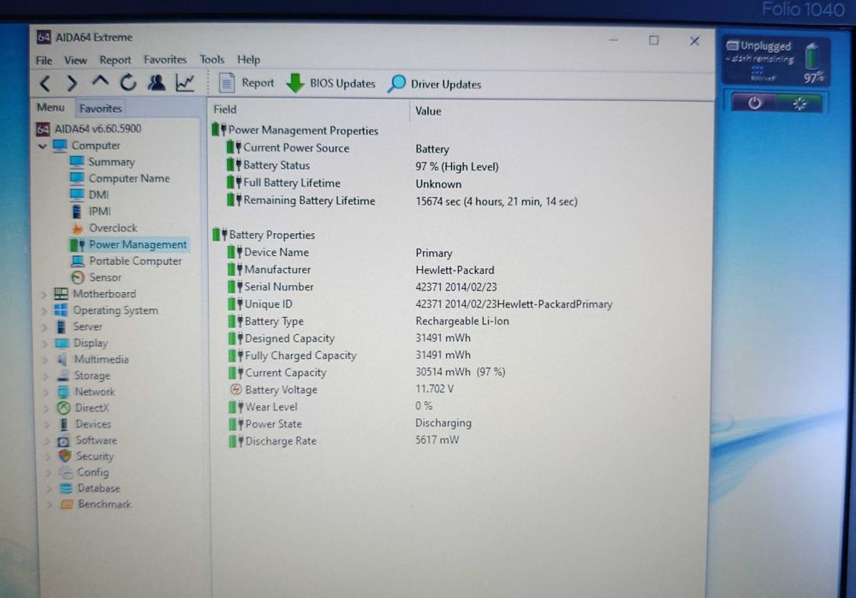
Task: Click the Report toolbar button
Action: point(247,83)
